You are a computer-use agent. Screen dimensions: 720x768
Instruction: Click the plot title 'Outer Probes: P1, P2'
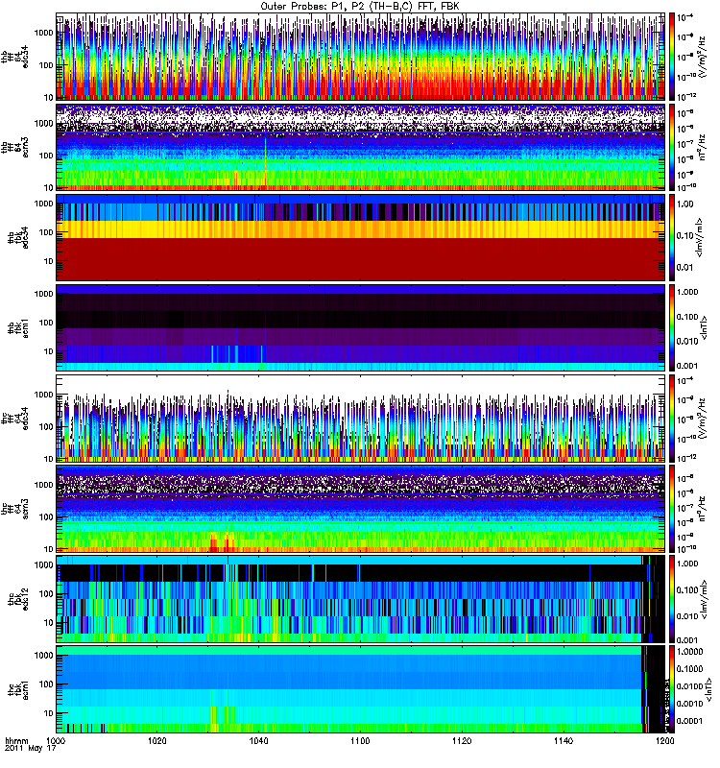pos(360,6)
